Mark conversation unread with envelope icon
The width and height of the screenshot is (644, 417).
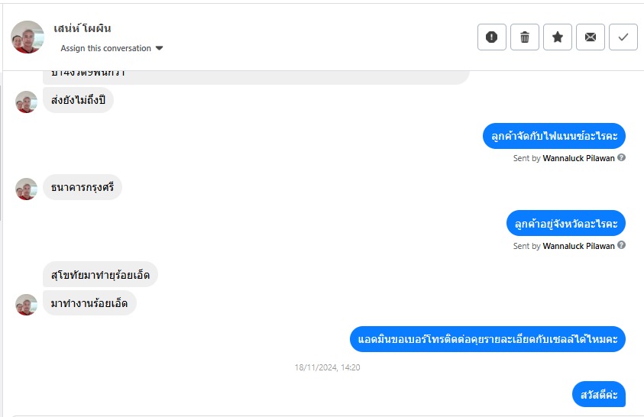[x=591, y=37]
